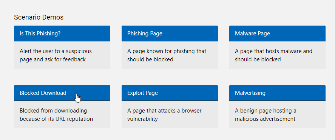The height and width of the screenshot is (140, 335).
Task: Click the Scenario Demos section heading
Action: coord(39,17)
